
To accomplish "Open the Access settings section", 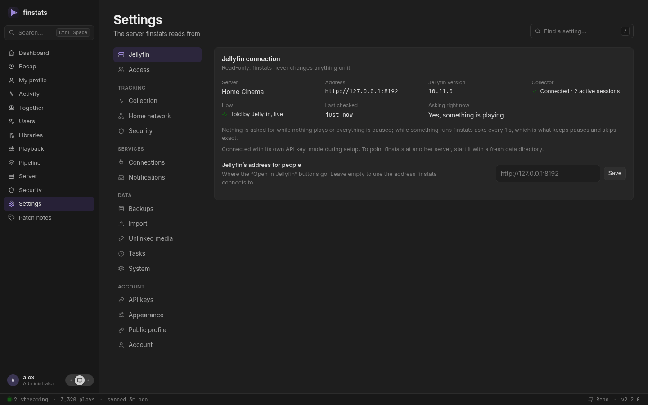I will [x=157, y=70].
